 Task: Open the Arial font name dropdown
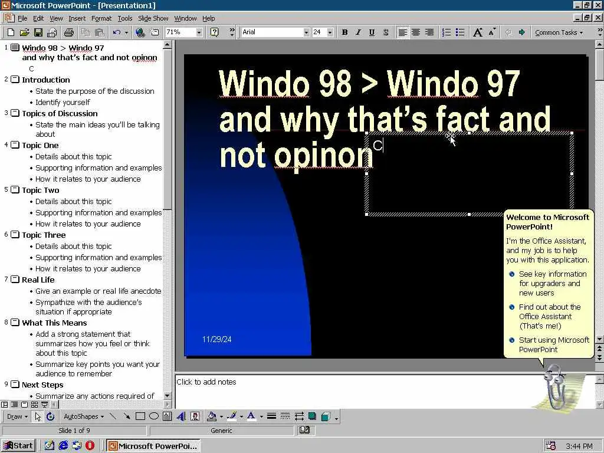click(x=306, y=32)
